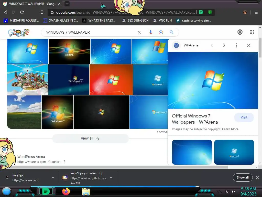The height and width of the screenshot is (197, 262).
Task: Select the WINDOWS 7 WALLPAPER Google tab
Action: click(32, 4)
